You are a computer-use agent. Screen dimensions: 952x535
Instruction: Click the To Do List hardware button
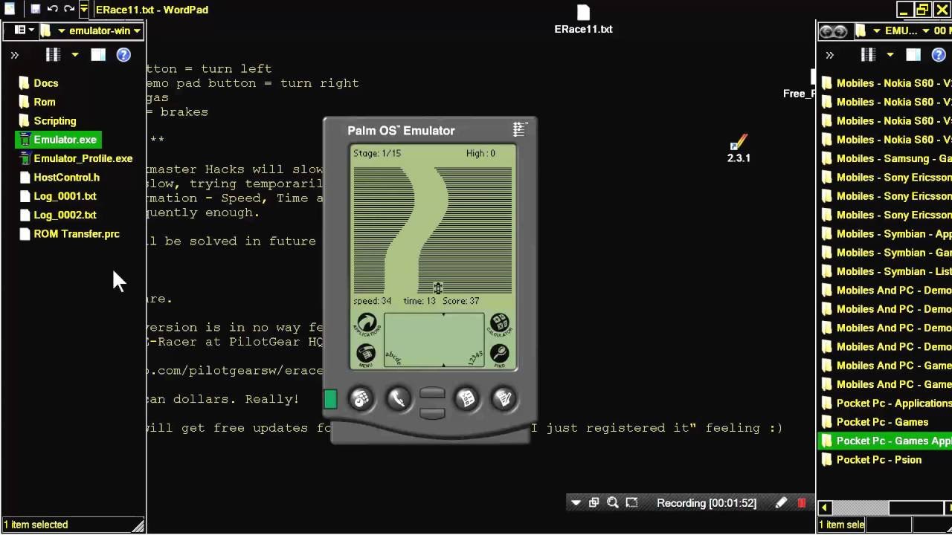click(467, 399)
